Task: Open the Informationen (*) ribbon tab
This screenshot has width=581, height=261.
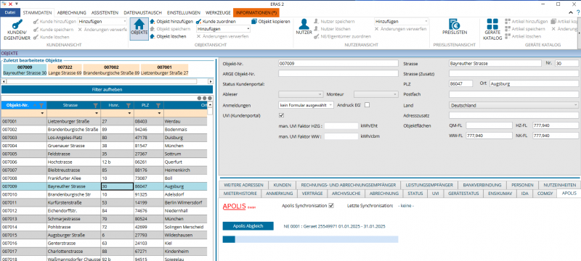Action: 256,12
